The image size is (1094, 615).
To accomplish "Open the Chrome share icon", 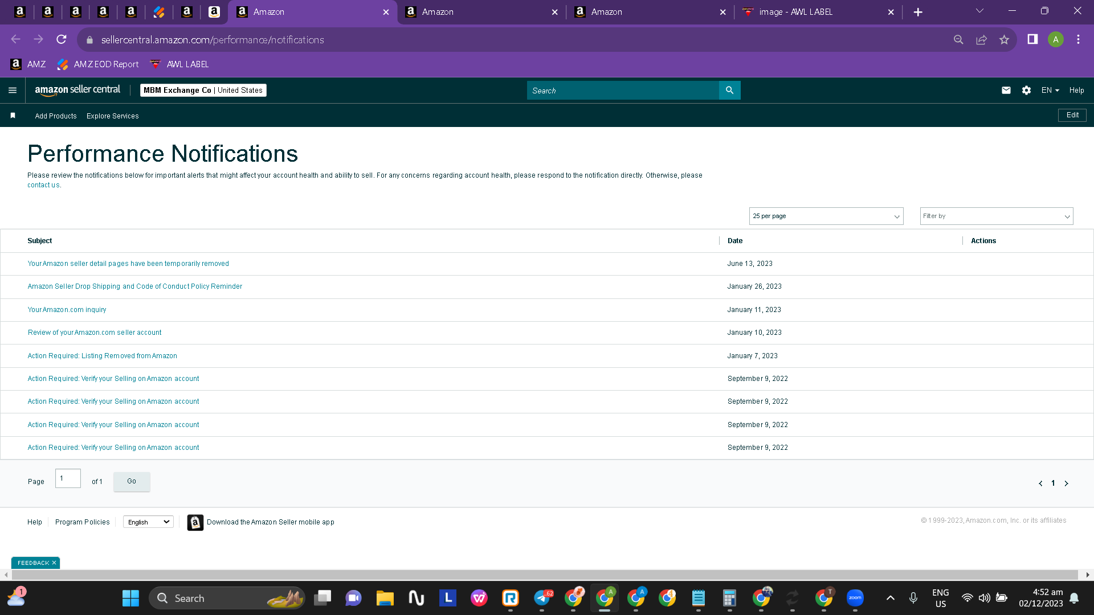I will coord(981,39).
